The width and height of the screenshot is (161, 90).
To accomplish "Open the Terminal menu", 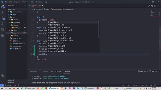I will pyautogui.click(x=39, y=2).
